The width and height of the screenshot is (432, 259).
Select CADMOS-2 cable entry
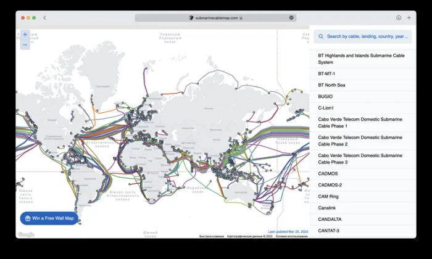tap(363, 185)
